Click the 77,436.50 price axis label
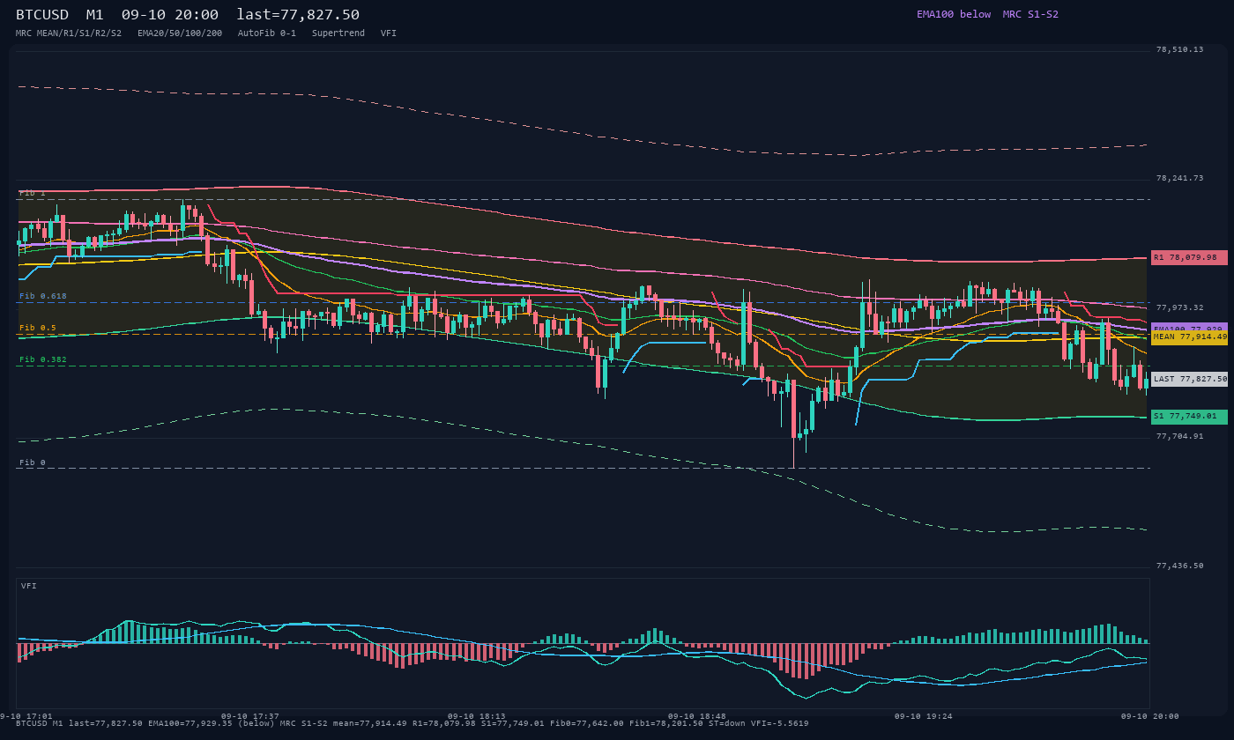1234x740 pixels. 1179,566
